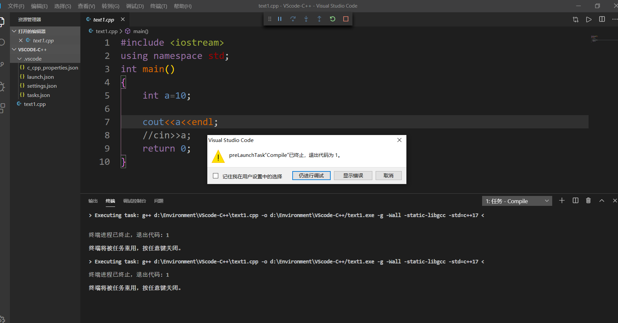
Task: Close the text1.cpp editor tab
Action: [x=123, y=19]
